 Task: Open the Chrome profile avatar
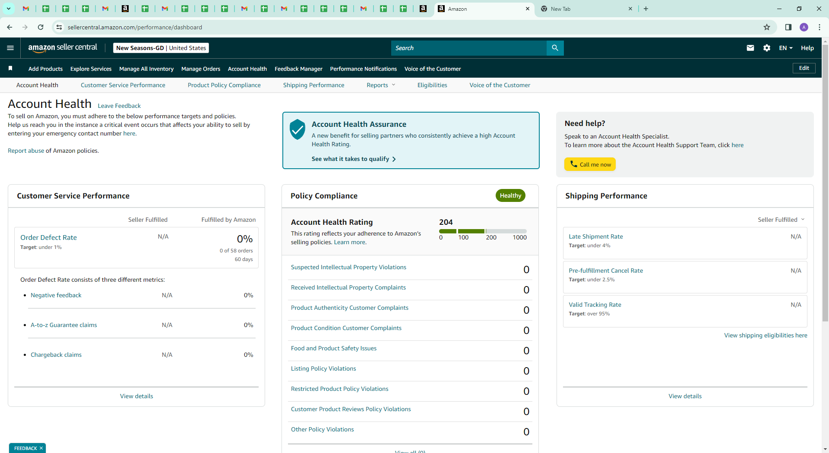[804, 27]
